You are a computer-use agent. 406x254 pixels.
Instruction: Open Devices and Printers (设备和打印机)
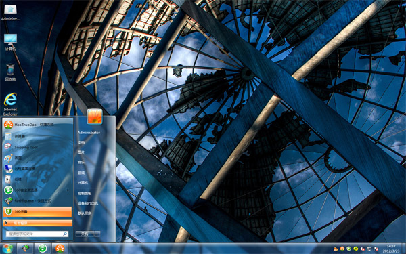coord(88,203)
